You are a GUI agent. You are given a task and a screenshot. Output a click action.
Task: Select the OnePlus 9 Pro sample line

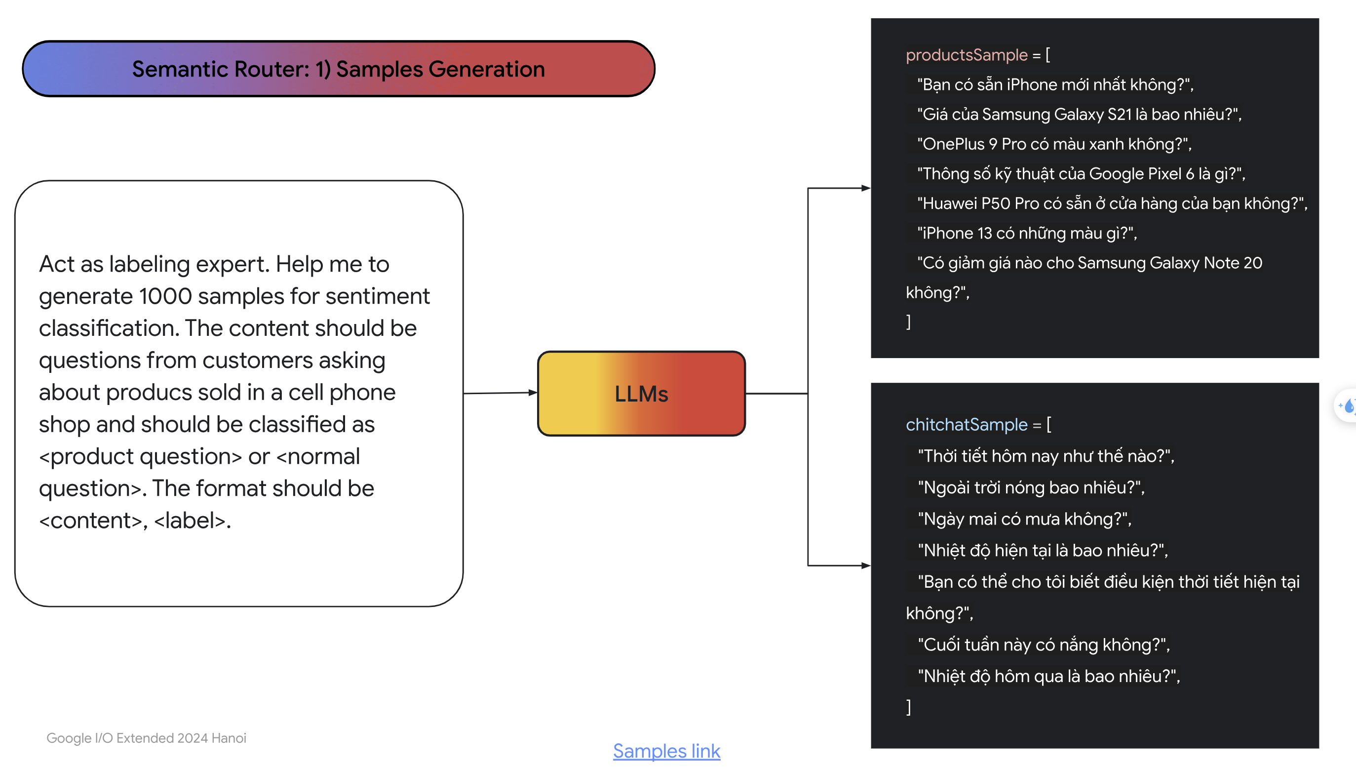tap(1054, 144)
